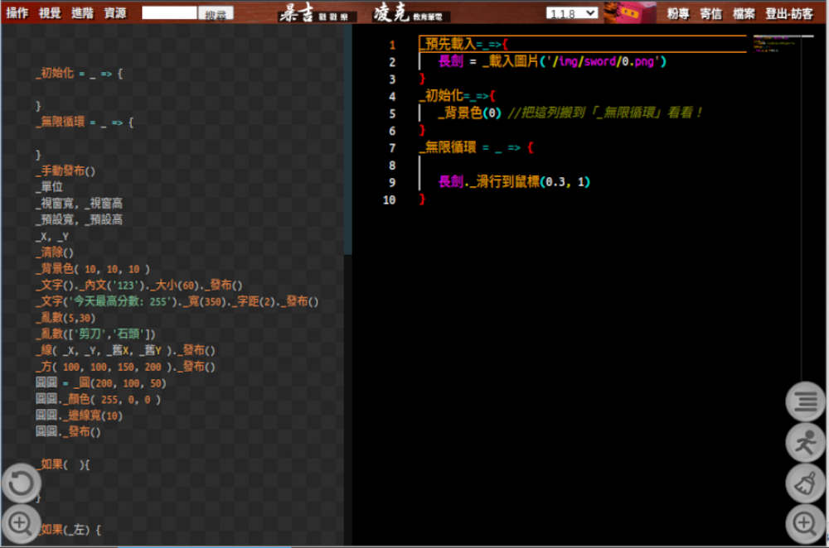Viewport: 829px width, 548px height.
Task: Zoom in the code editor with magnifier
Action: [x=805, y=523]
